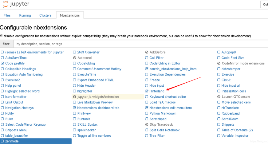The width and height of the screenshot is (268, 145).
Task: Switch to the Clusters tab
Action: [x=45, y=15]
